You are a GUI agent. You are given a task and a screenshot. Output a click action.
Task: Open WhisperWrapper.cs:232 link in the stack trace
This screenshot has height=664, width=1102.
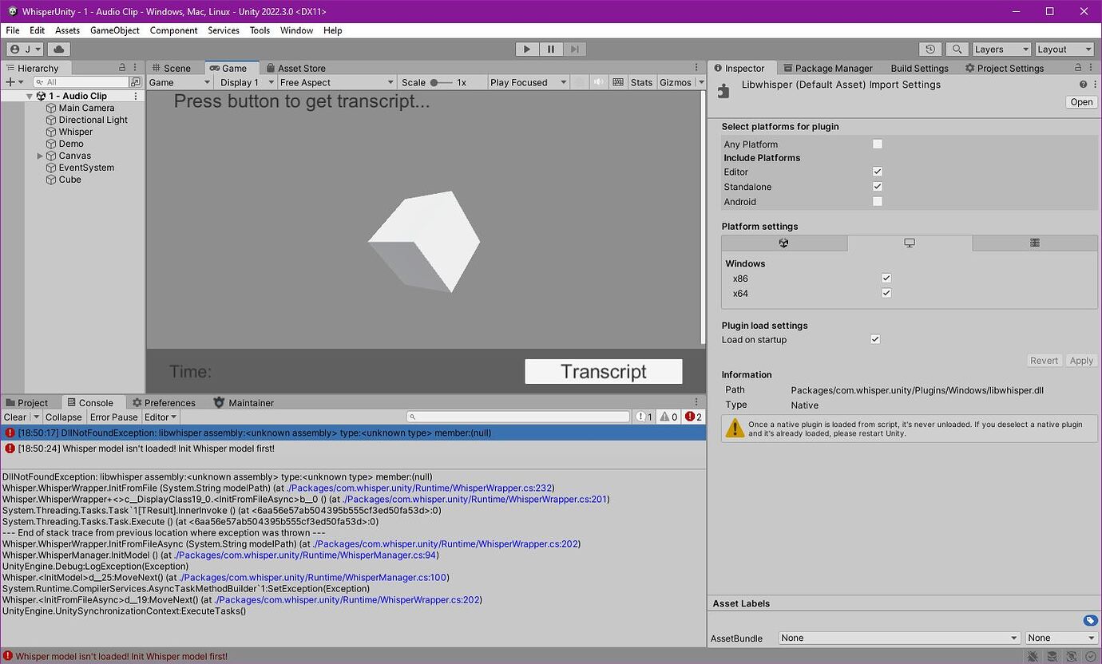[x=418, y=487]
